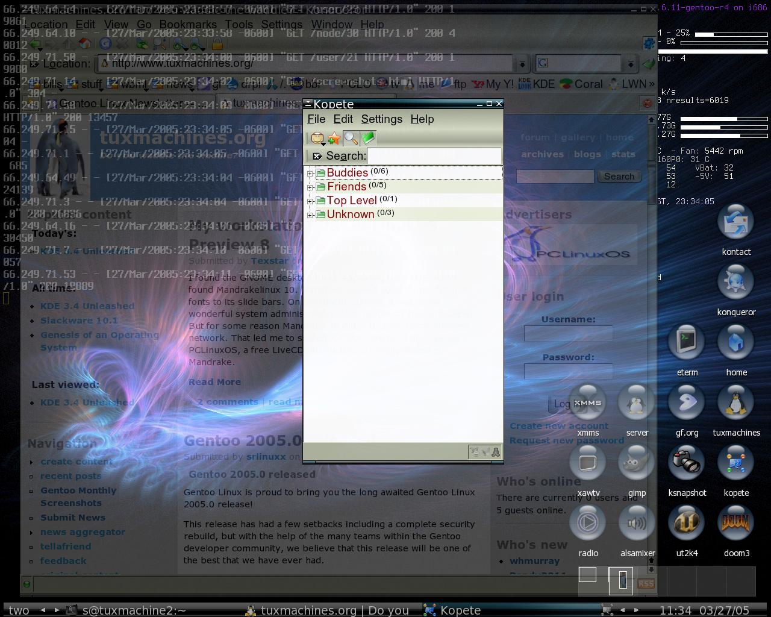
Task: Click the Coral bookmark in Konqueror toolbar
Action: pyautogui.click(x=581, y=84)
